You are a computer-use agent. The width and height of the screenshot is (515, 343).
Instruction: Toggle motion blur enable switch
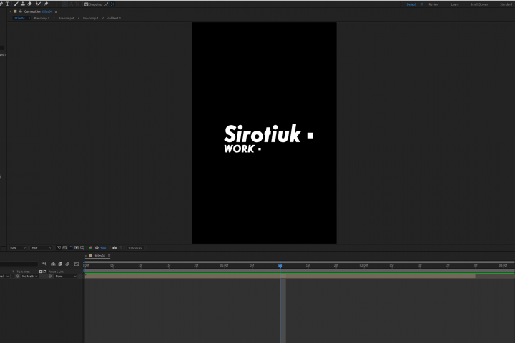(67, 264)
